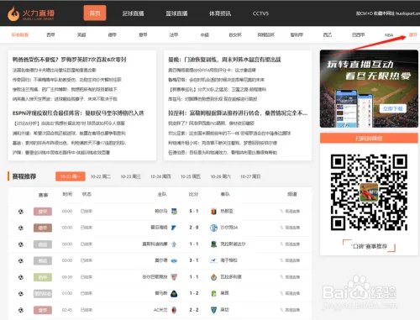Click the 瓦拉多利德 team crest
This screenshot has height=320, width=420.
(213, 277)
